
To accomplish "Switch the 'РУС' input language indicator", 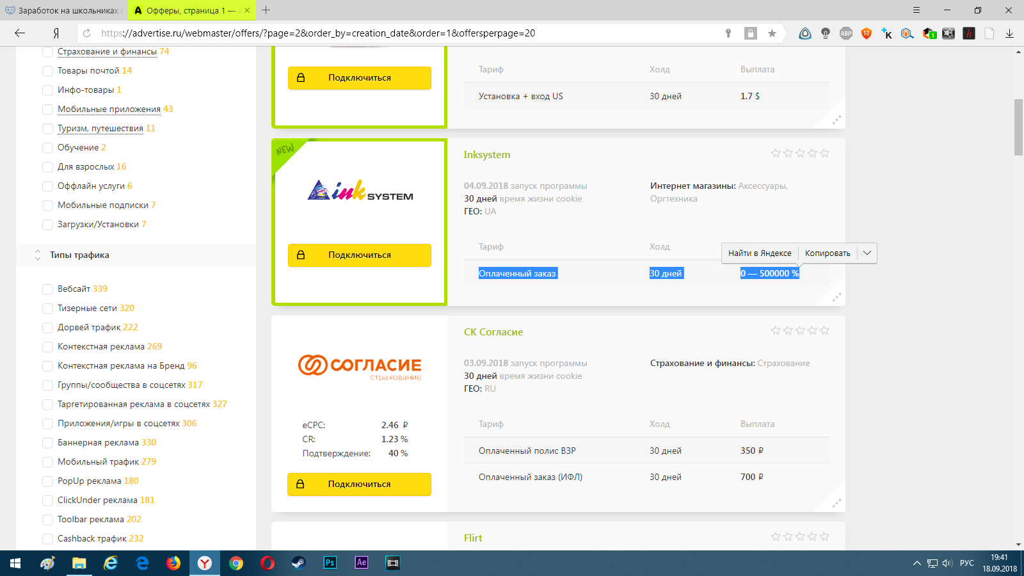I will pos(966,563).
